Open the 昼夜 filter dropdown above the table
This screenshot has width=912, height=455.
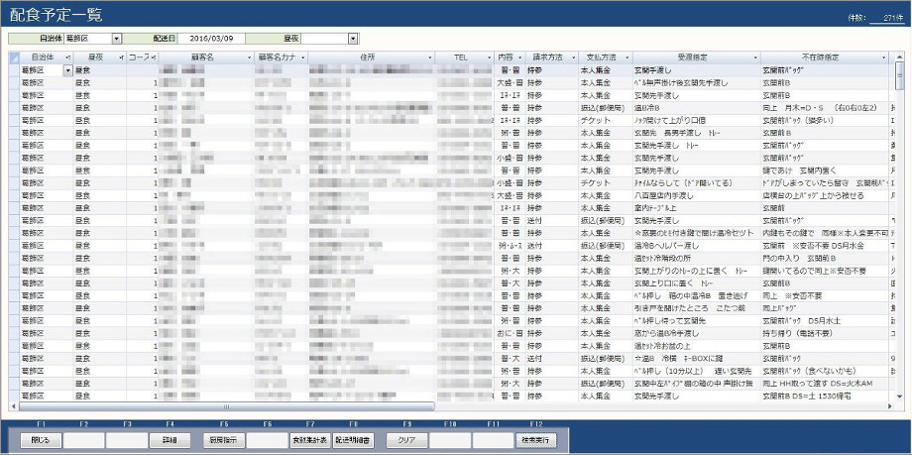[x=352, y=39]
